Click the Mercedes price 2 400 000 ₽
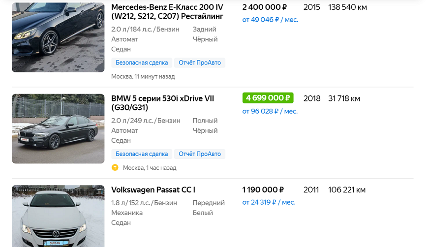 point(265,7)
